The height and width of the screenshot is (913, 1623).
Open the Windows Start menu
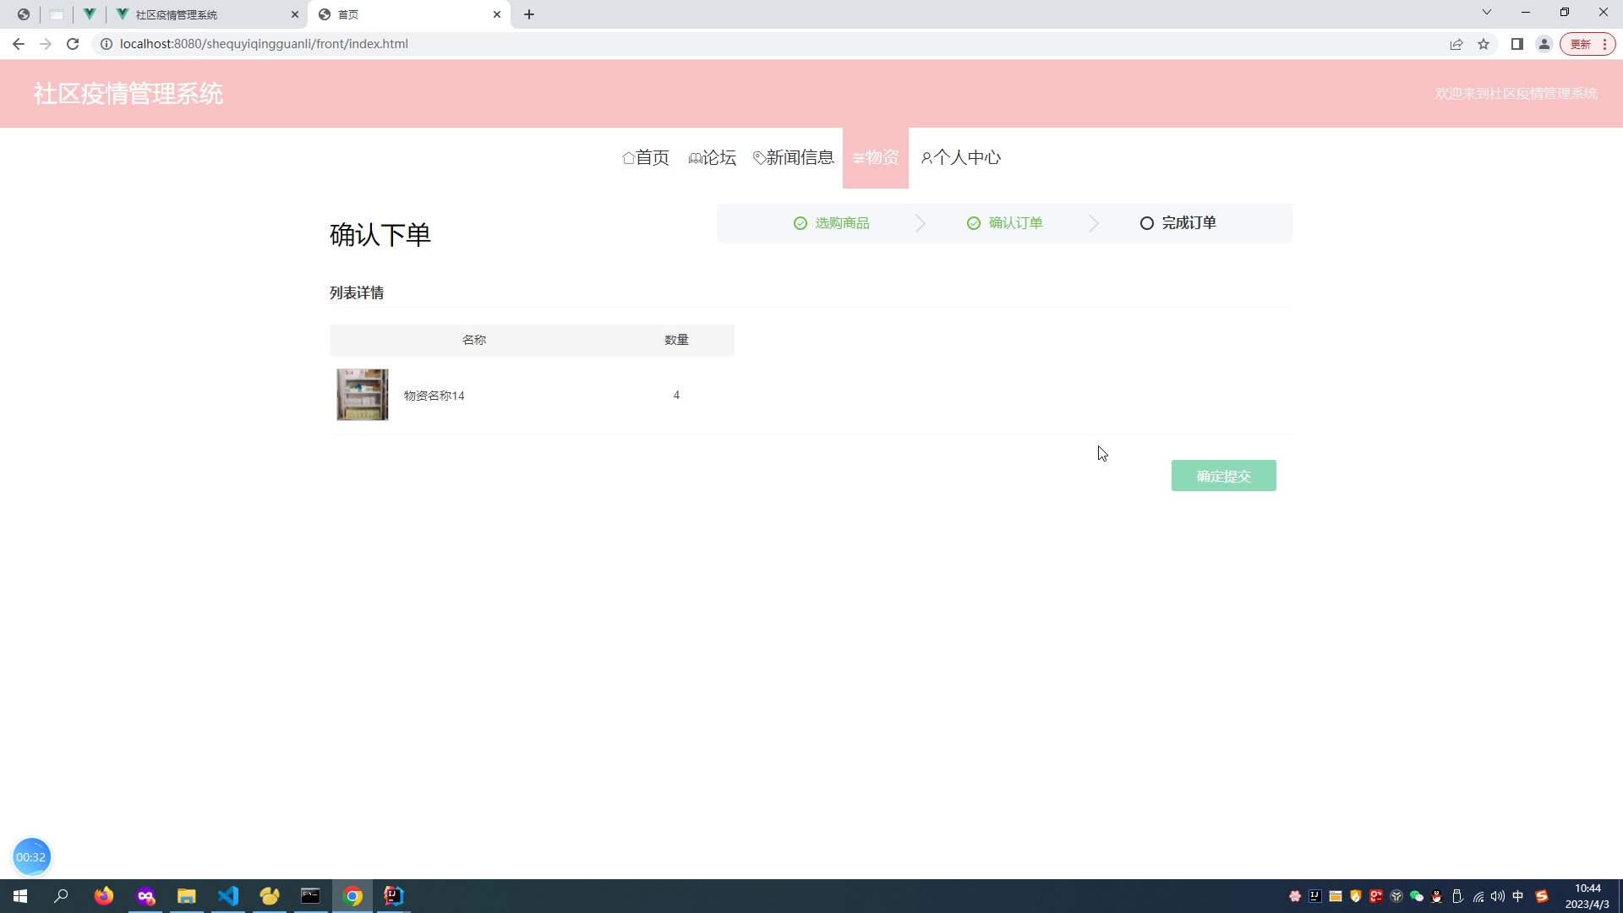[20, 896]
